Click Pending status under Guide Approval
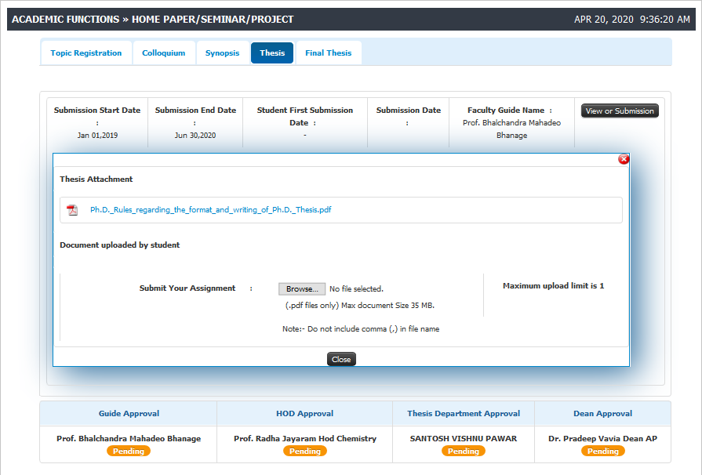 coord(129,451)
